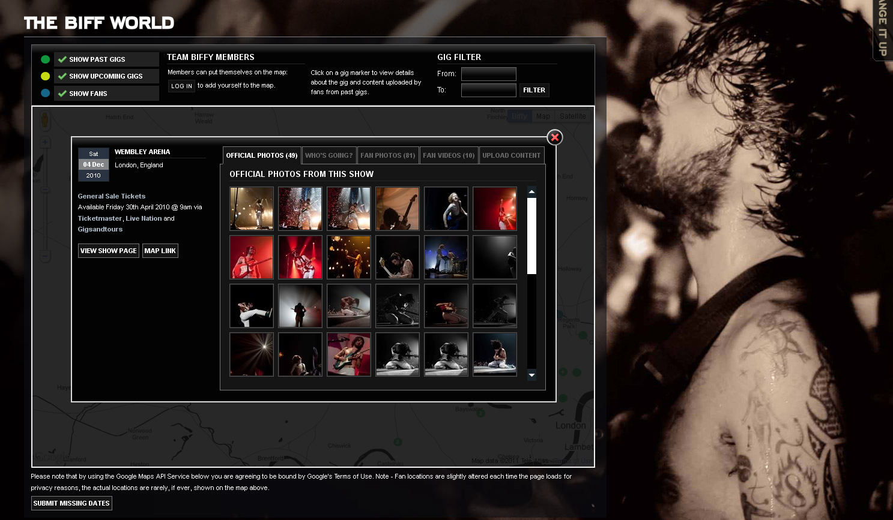The width and height of the screenshot is (893, 520).
Task: Open first photo thumbnail in row one
Action: (252, 209)
